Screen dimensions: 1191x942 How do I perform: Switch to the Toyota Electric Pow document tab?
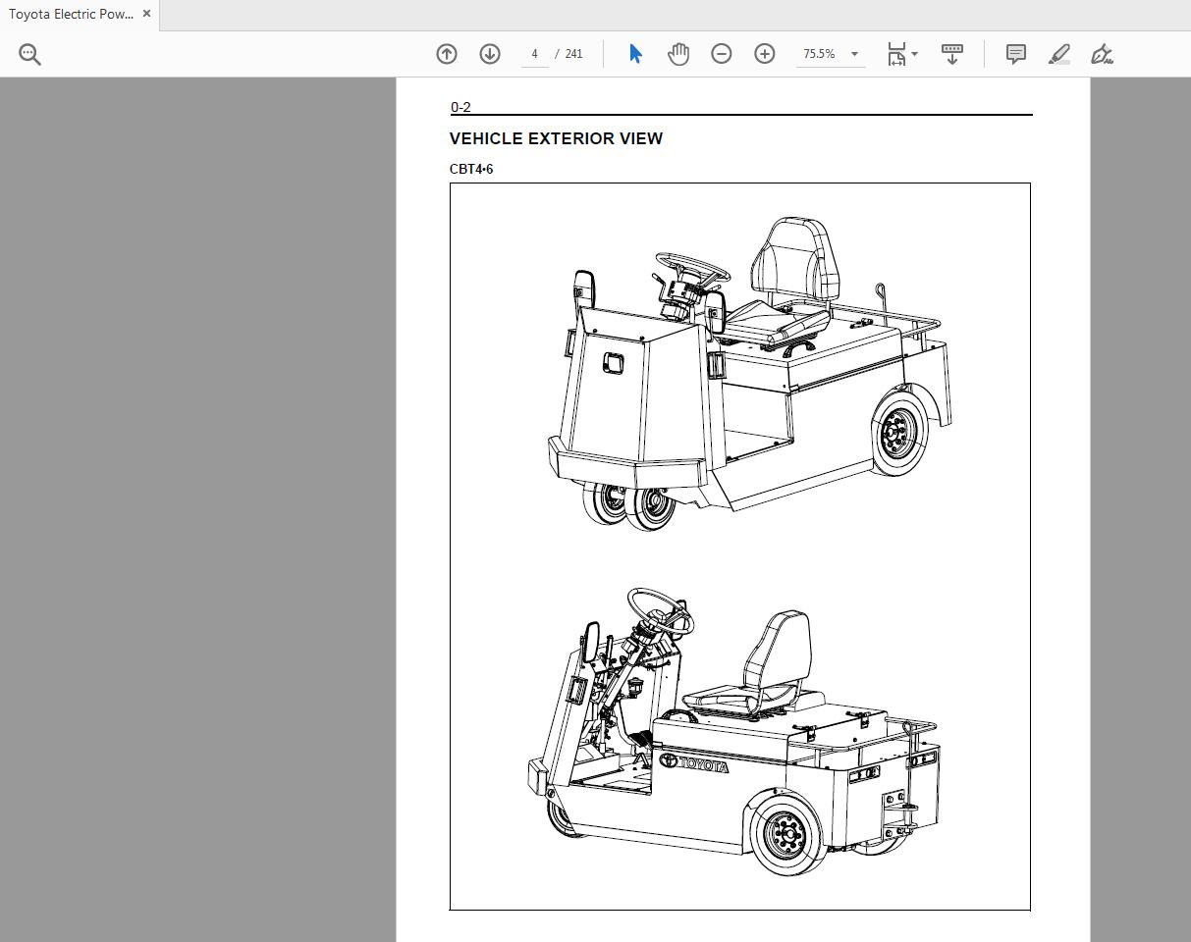[69, 14]
